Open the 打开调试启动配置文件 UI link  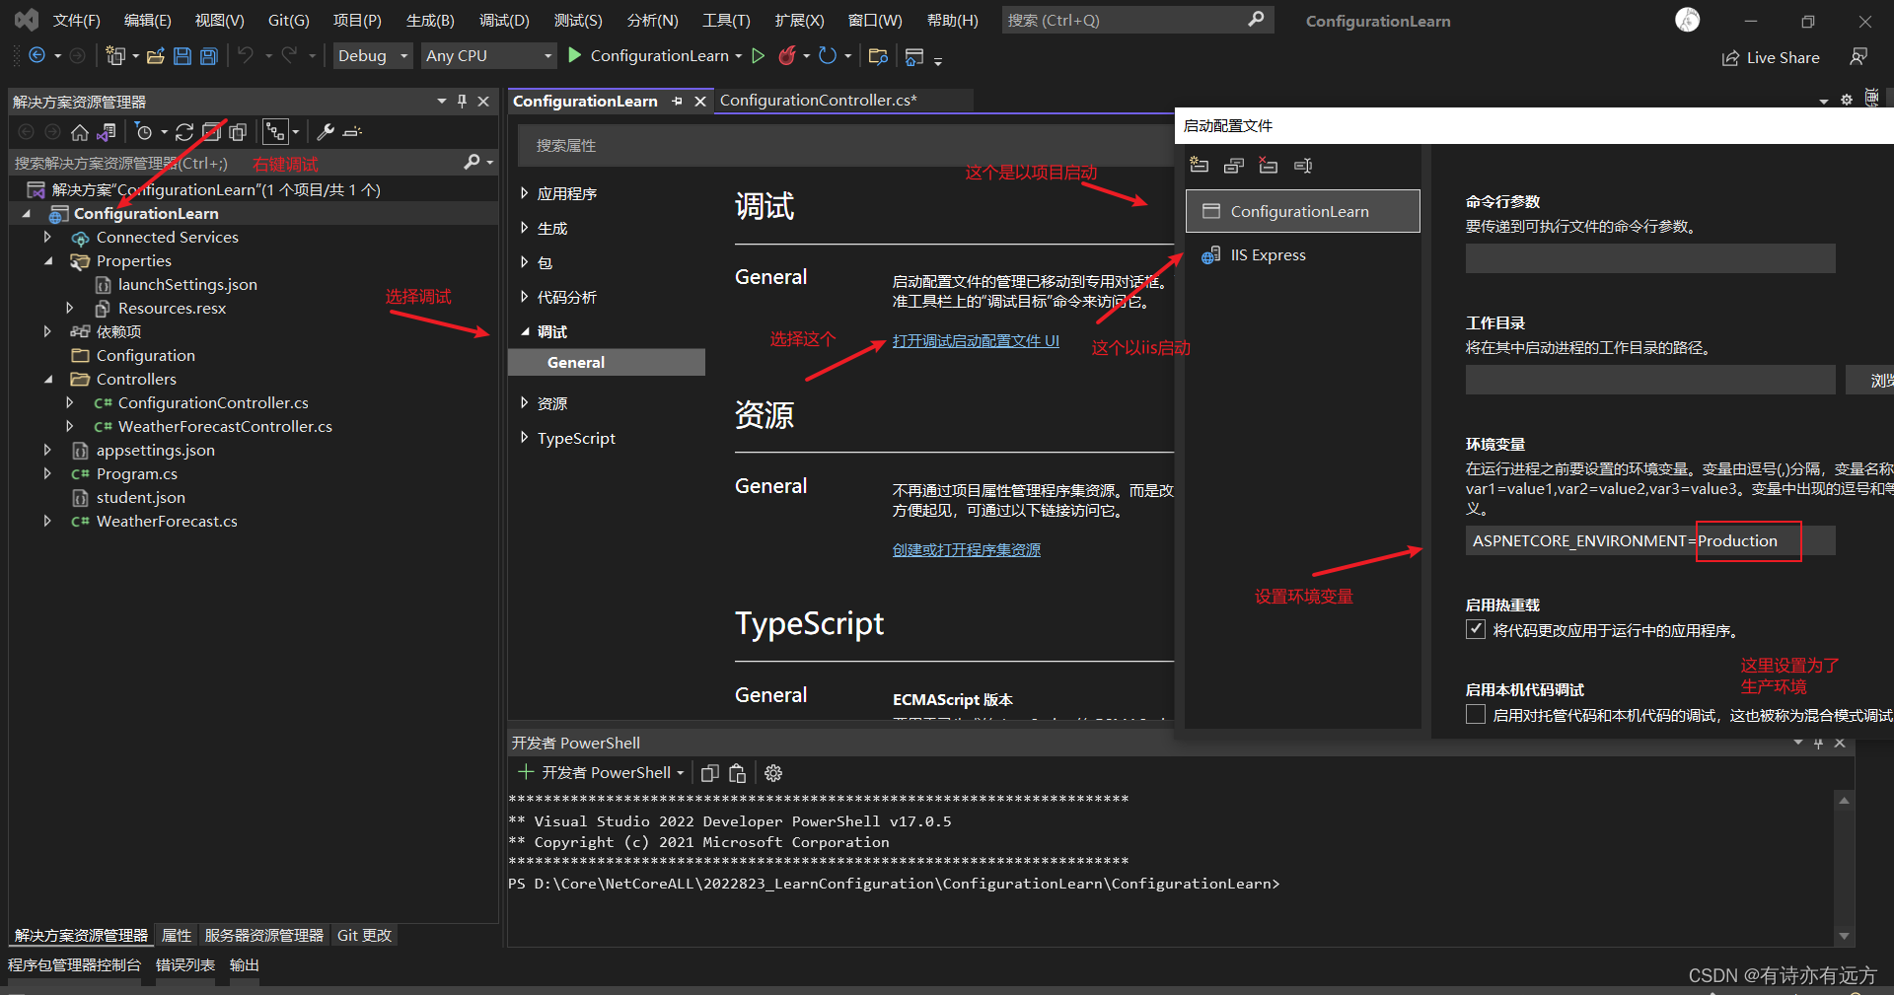click(976, 340)
